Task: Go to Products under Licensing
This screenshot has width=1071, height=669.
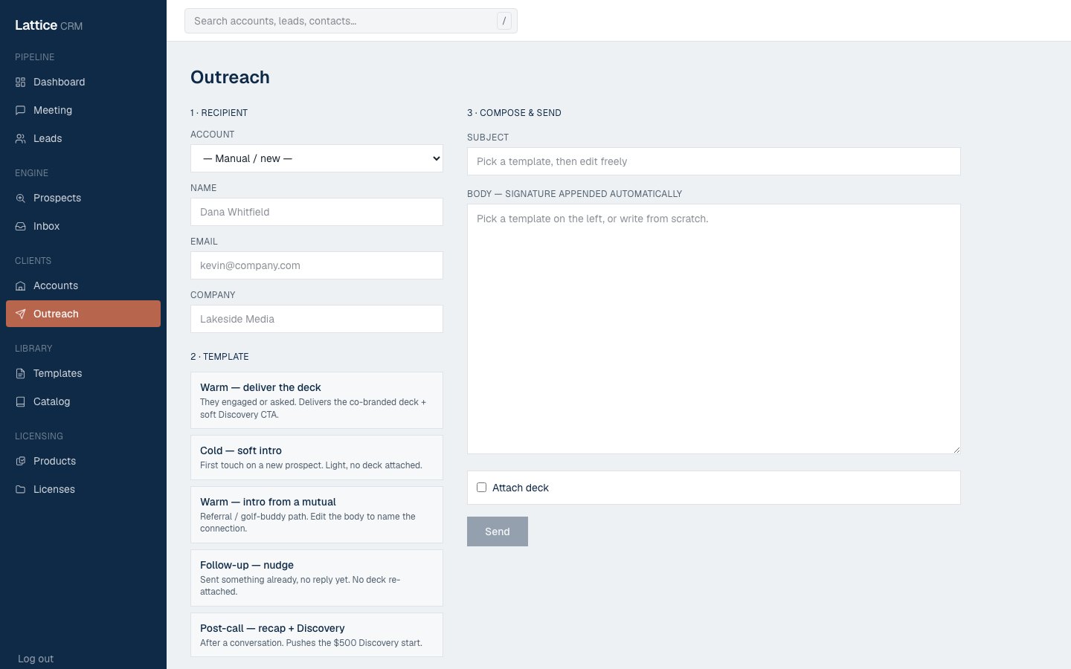Action: 83,461
